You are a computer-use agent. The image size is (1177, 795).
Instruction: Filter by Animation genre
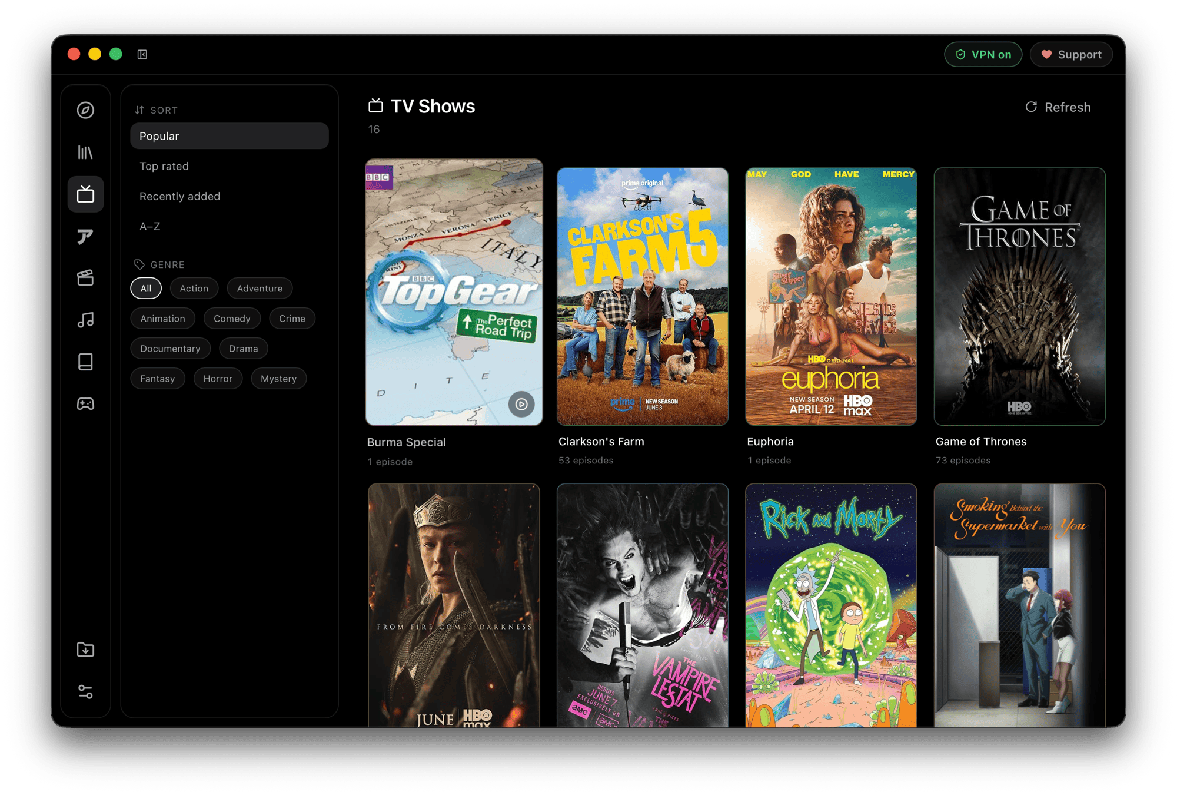162,319
